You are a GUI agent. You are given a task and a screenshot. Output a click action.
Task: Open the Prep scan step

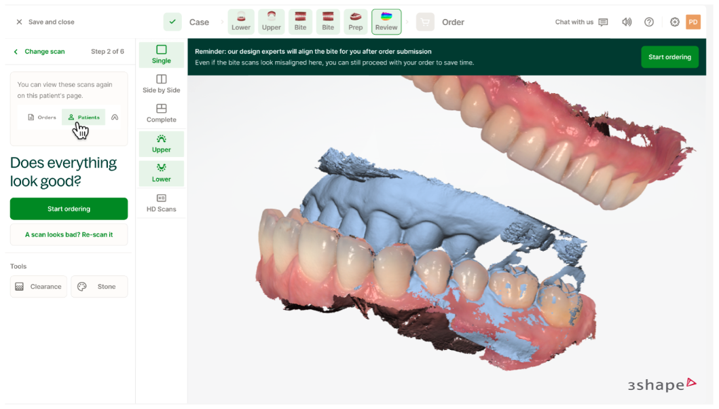356,22
